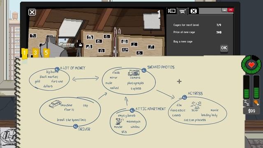The width and height of the screenshot is (263, 148).
Task: Click the phrase 'floor it'
Action: [69, 110]
